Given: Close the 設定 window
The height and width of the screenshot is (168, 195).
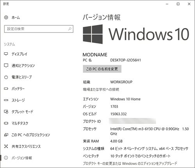Looking at the screenshot, I should [189, 4].
